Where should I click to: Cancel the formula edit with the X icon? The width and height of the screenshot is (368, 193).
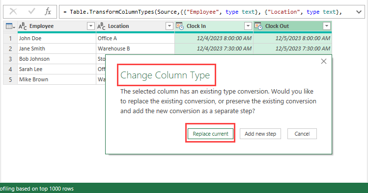13,11
